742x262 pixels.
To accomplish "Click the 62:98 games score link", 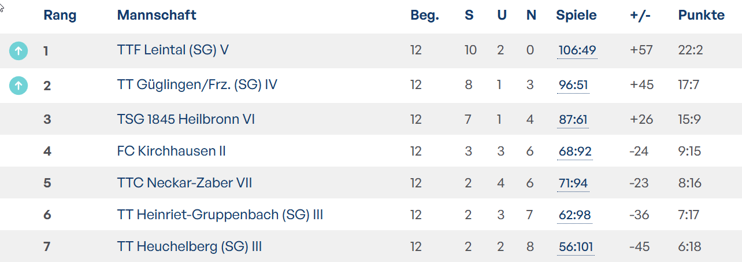I will coord(575,216).
